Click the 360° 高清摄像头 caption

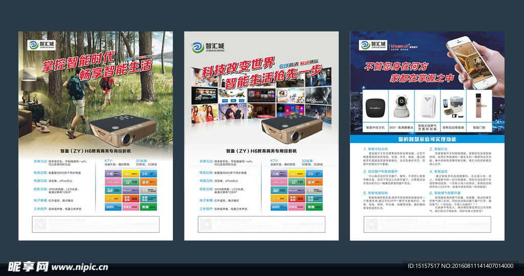(x=401, y=127)
